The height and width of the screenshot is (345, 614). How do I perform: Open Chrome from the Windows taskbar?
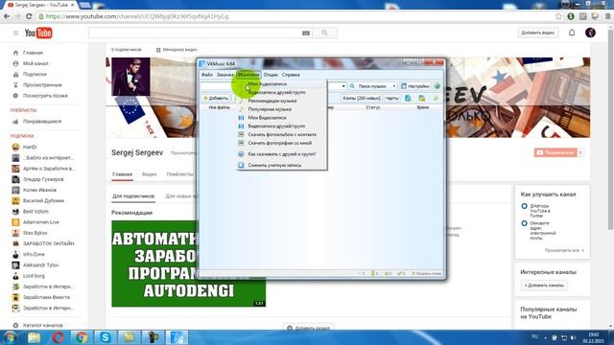(x=82, y=337)
